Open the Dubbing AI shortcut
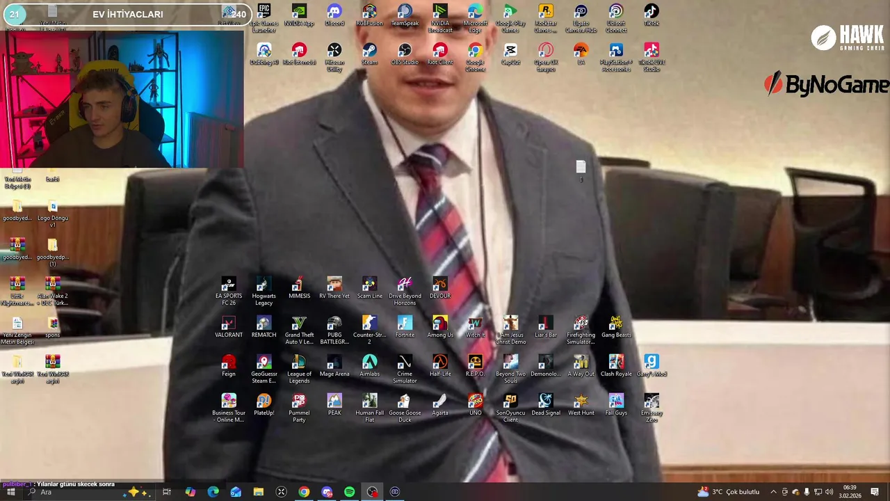The height and width of the screenshot is (501, 890). (x=264, y=54)
